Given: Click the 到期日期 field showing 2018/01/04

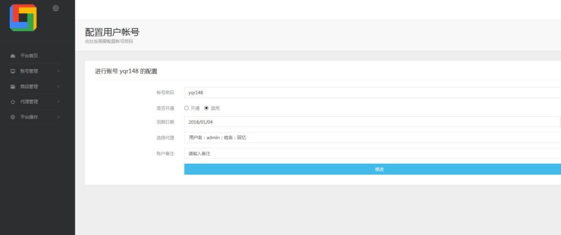Looking at the screenshot, I should (x=373, y=122).
